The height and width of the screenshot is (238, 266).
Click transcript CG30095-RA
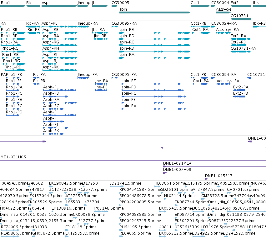tap(124, 23)
